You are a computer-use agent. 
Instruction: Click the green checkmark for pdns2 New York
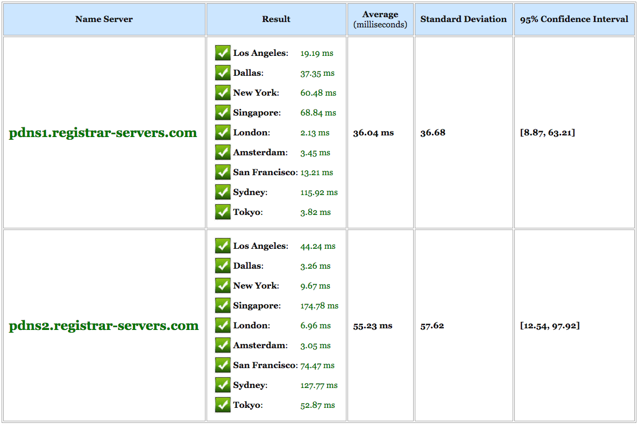(223, 286)
